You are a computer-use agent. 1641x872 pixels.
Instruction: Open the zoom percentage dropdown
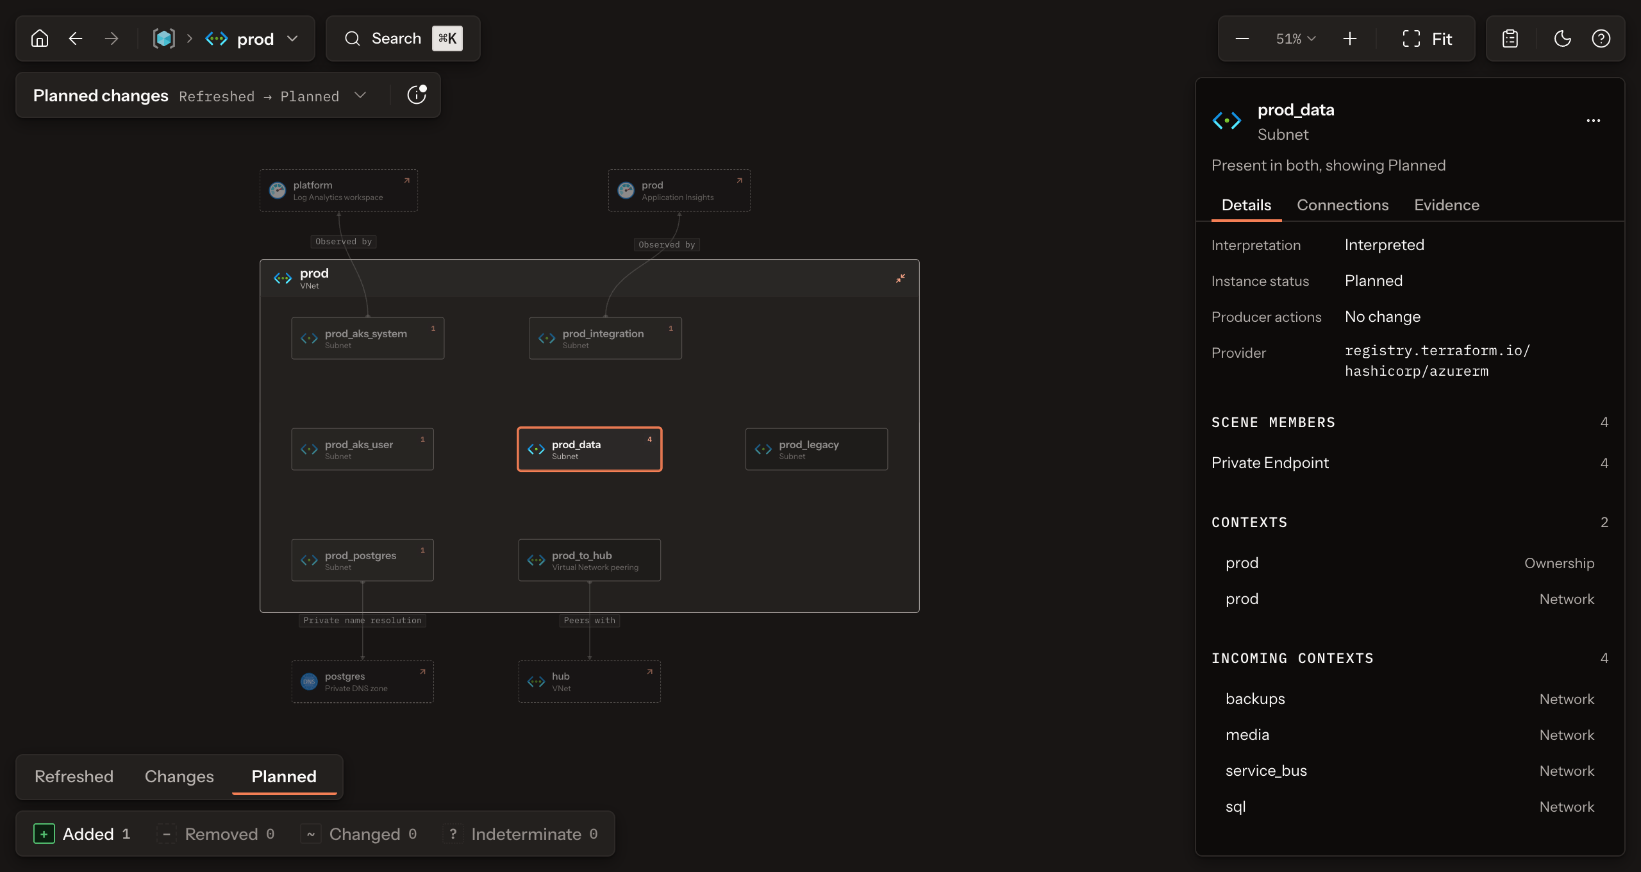(x=1295, y=38)
